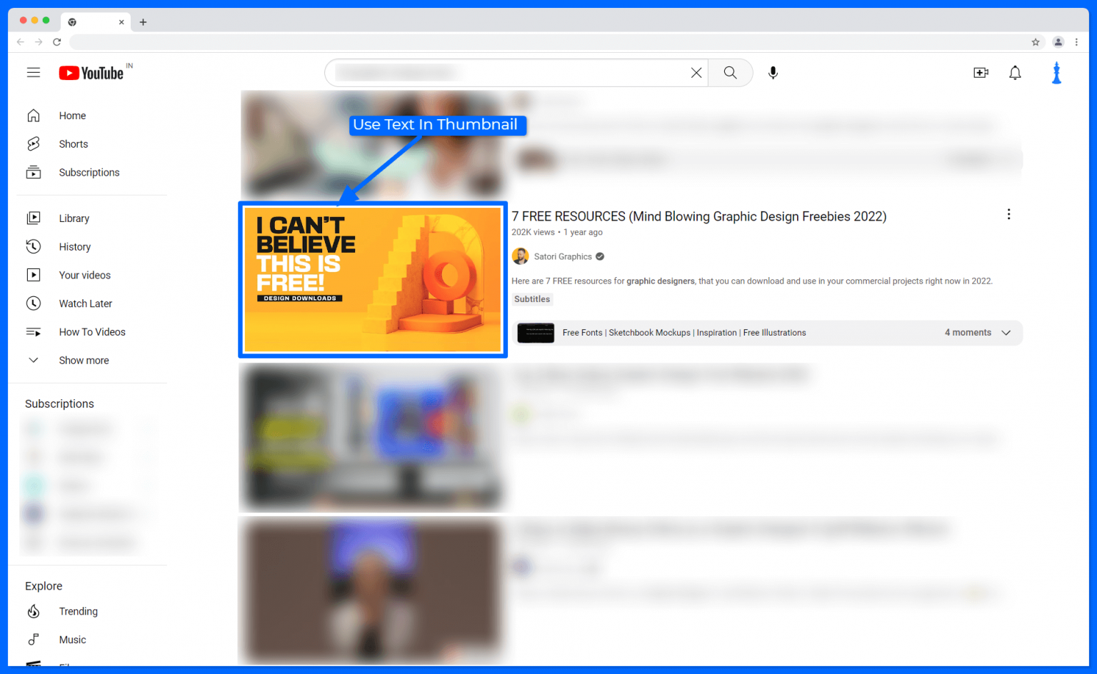Click the History sidebar entry
This screenshot has width=1097, height=674.
pos(74,246)
